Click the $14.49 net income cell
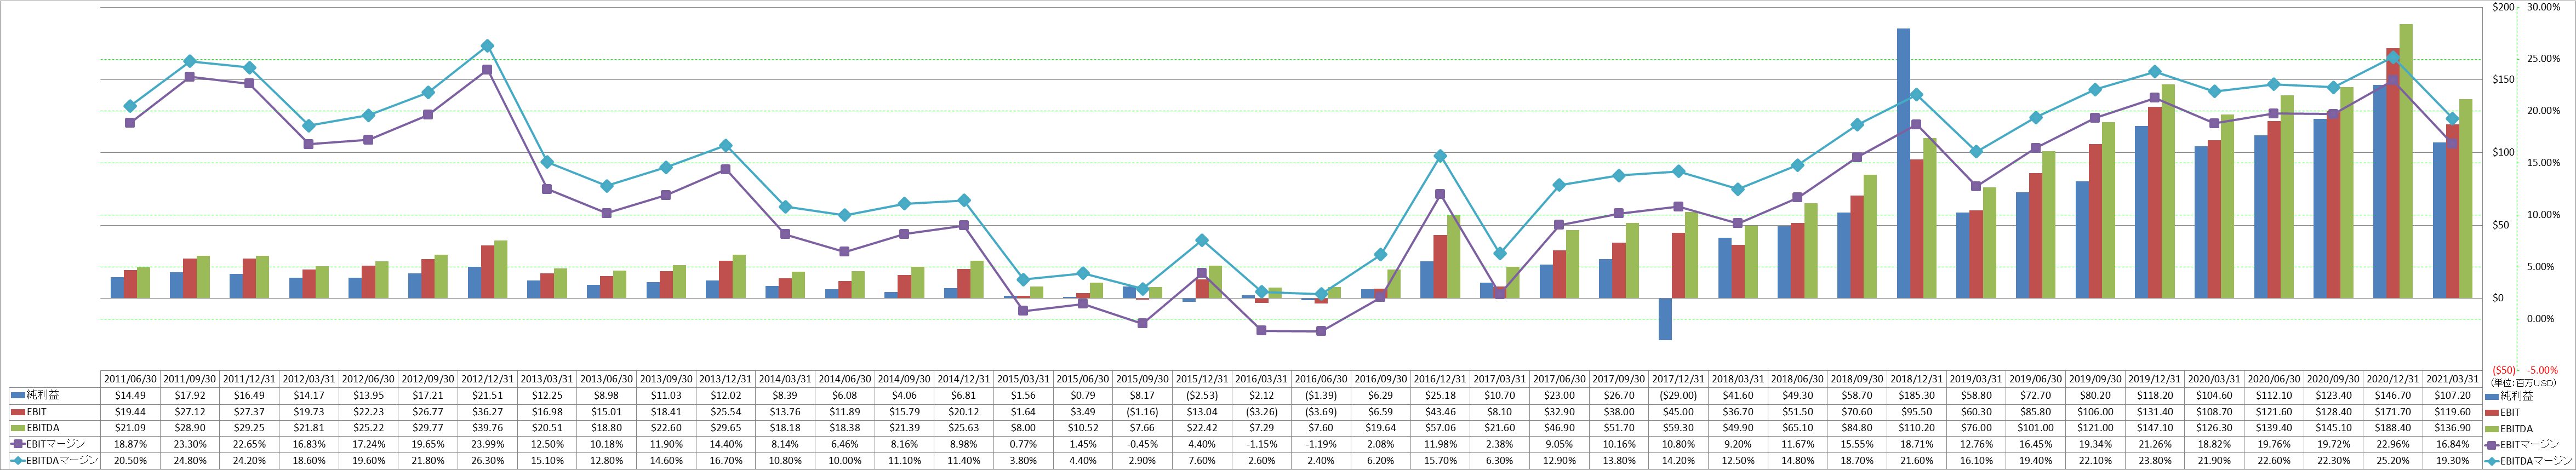The width and height of the screenshot is (2576, 470). tap(130, 396)
